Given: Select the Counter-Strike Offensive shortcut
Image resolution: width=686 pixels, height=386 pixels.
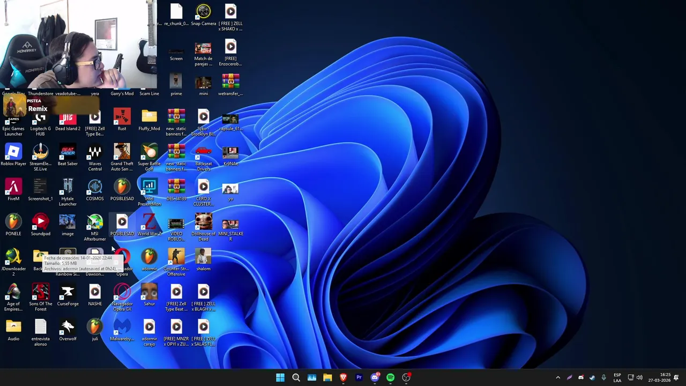Looking at the screenshot, I should [176, 263].
